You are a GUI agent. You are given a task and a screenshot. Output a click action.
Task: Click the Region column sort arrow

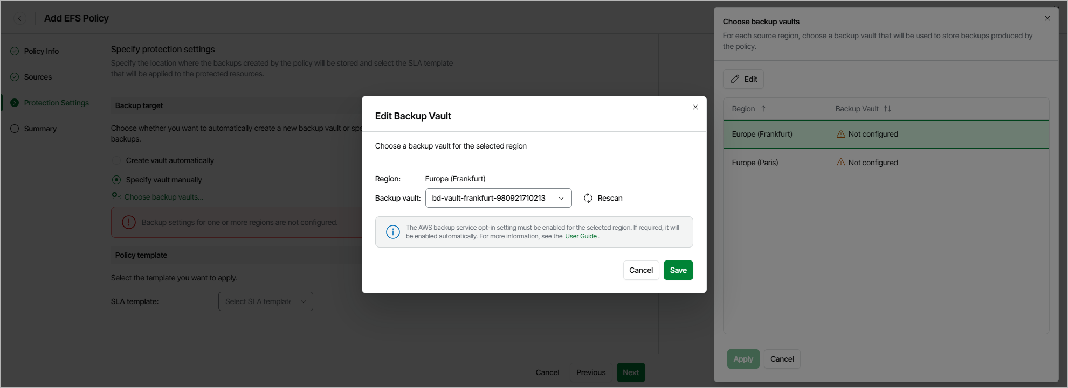point(763,109)
